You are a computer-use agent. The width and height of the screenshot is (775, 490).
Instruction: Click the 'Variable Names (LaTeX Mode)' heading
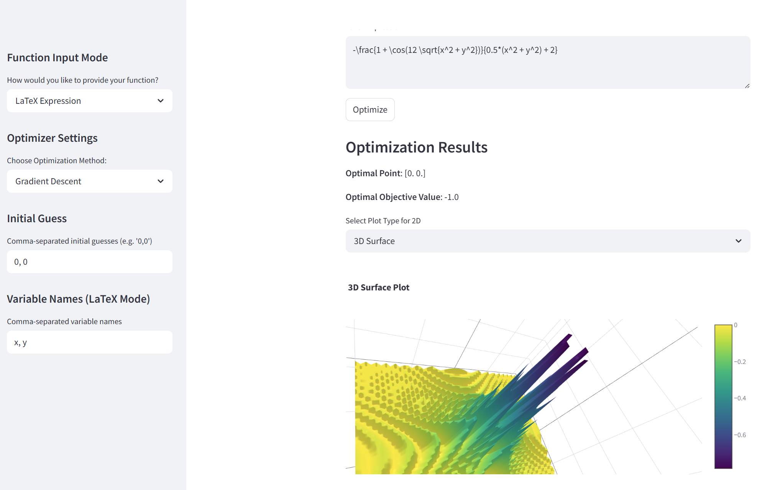coord(78,299)
